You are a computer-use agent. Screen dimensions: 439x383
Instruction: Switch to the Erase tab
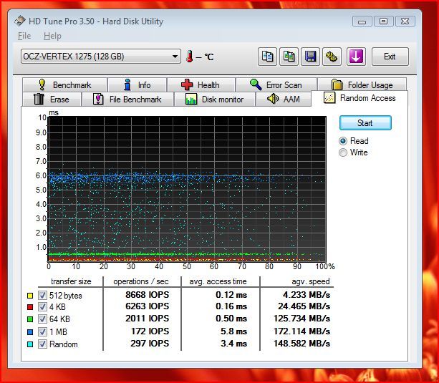52,99
